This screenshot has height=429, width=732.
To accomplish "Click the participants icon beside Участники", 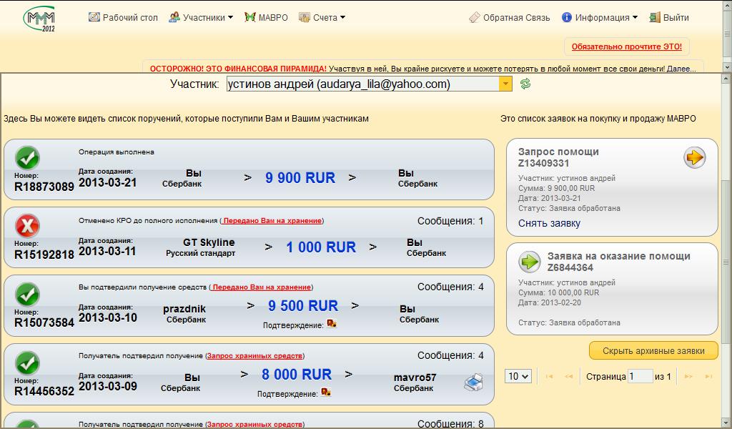I will pyautogui.click(x=174, y=17).
